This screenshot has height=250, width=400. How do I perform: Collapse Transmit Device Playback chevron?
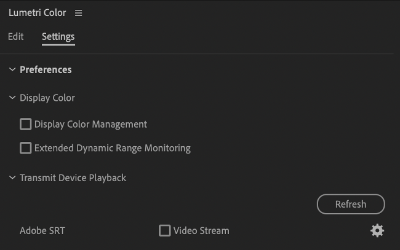12,178
